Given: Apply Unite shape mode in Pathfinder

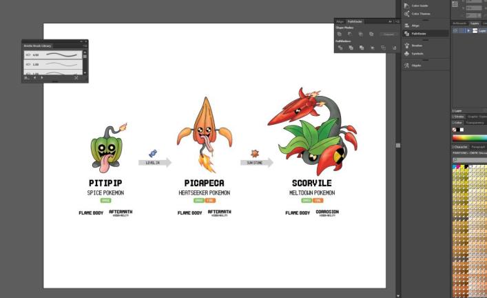Looking at the screenshot, I should pyautogui.click(x=340, y=34).
